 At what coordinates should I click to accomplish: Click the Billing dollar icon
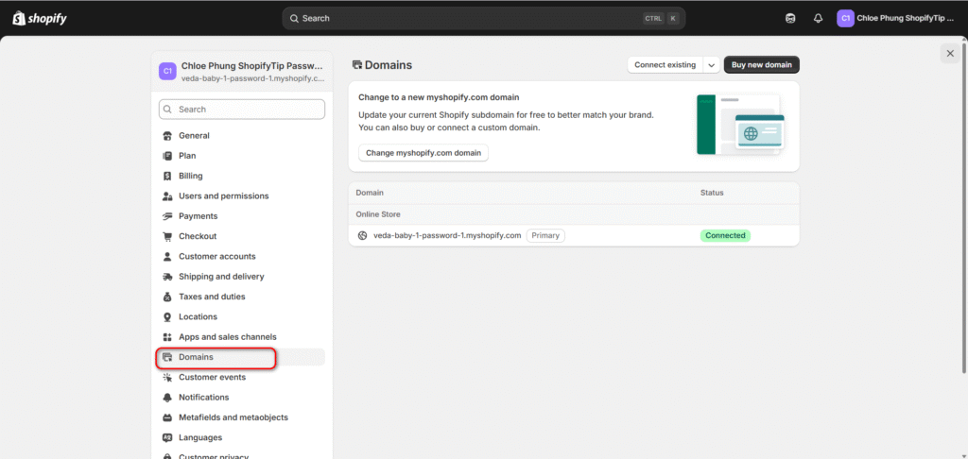click(x=167, y=176)
